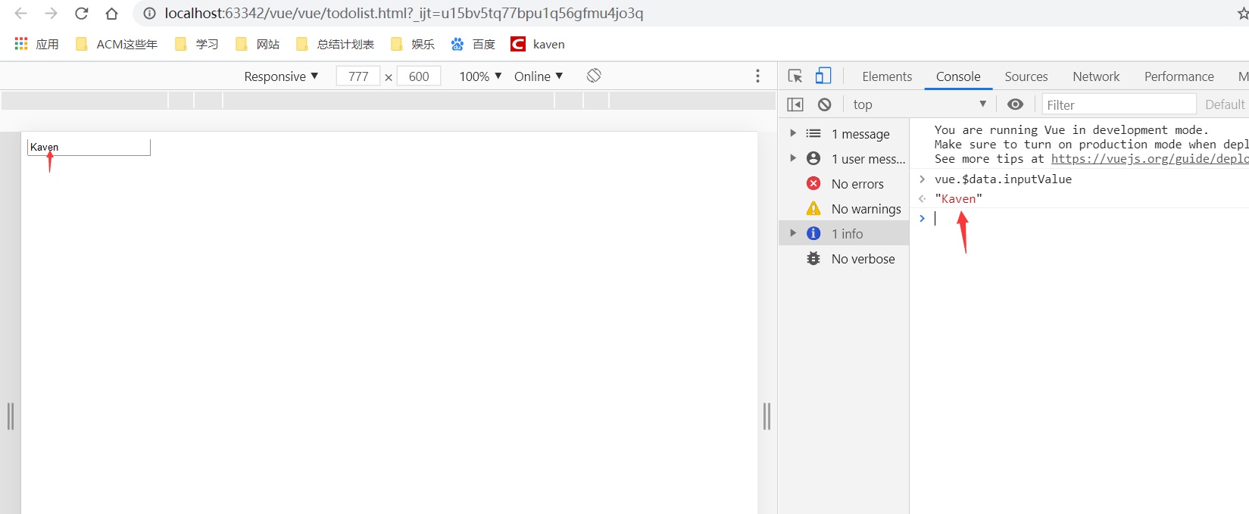Switch to the Sources tab
The image size is (1249, 514).
point(1026,76)
